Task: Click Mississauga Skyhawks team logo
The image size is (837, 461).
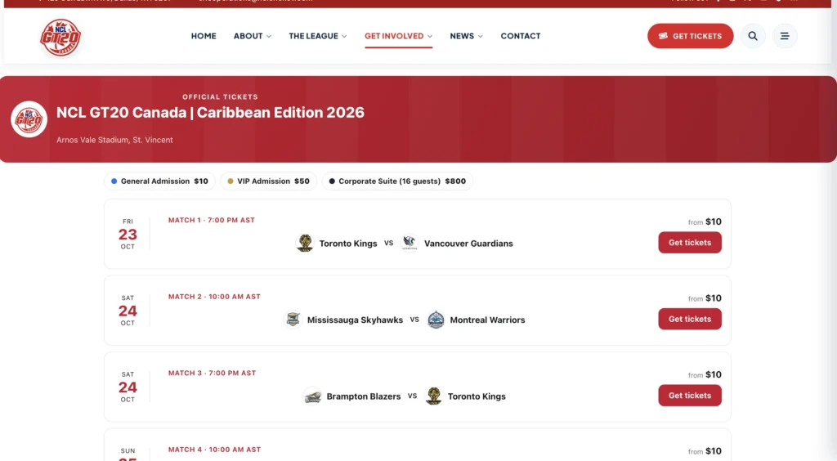Action: coord(293,320)
